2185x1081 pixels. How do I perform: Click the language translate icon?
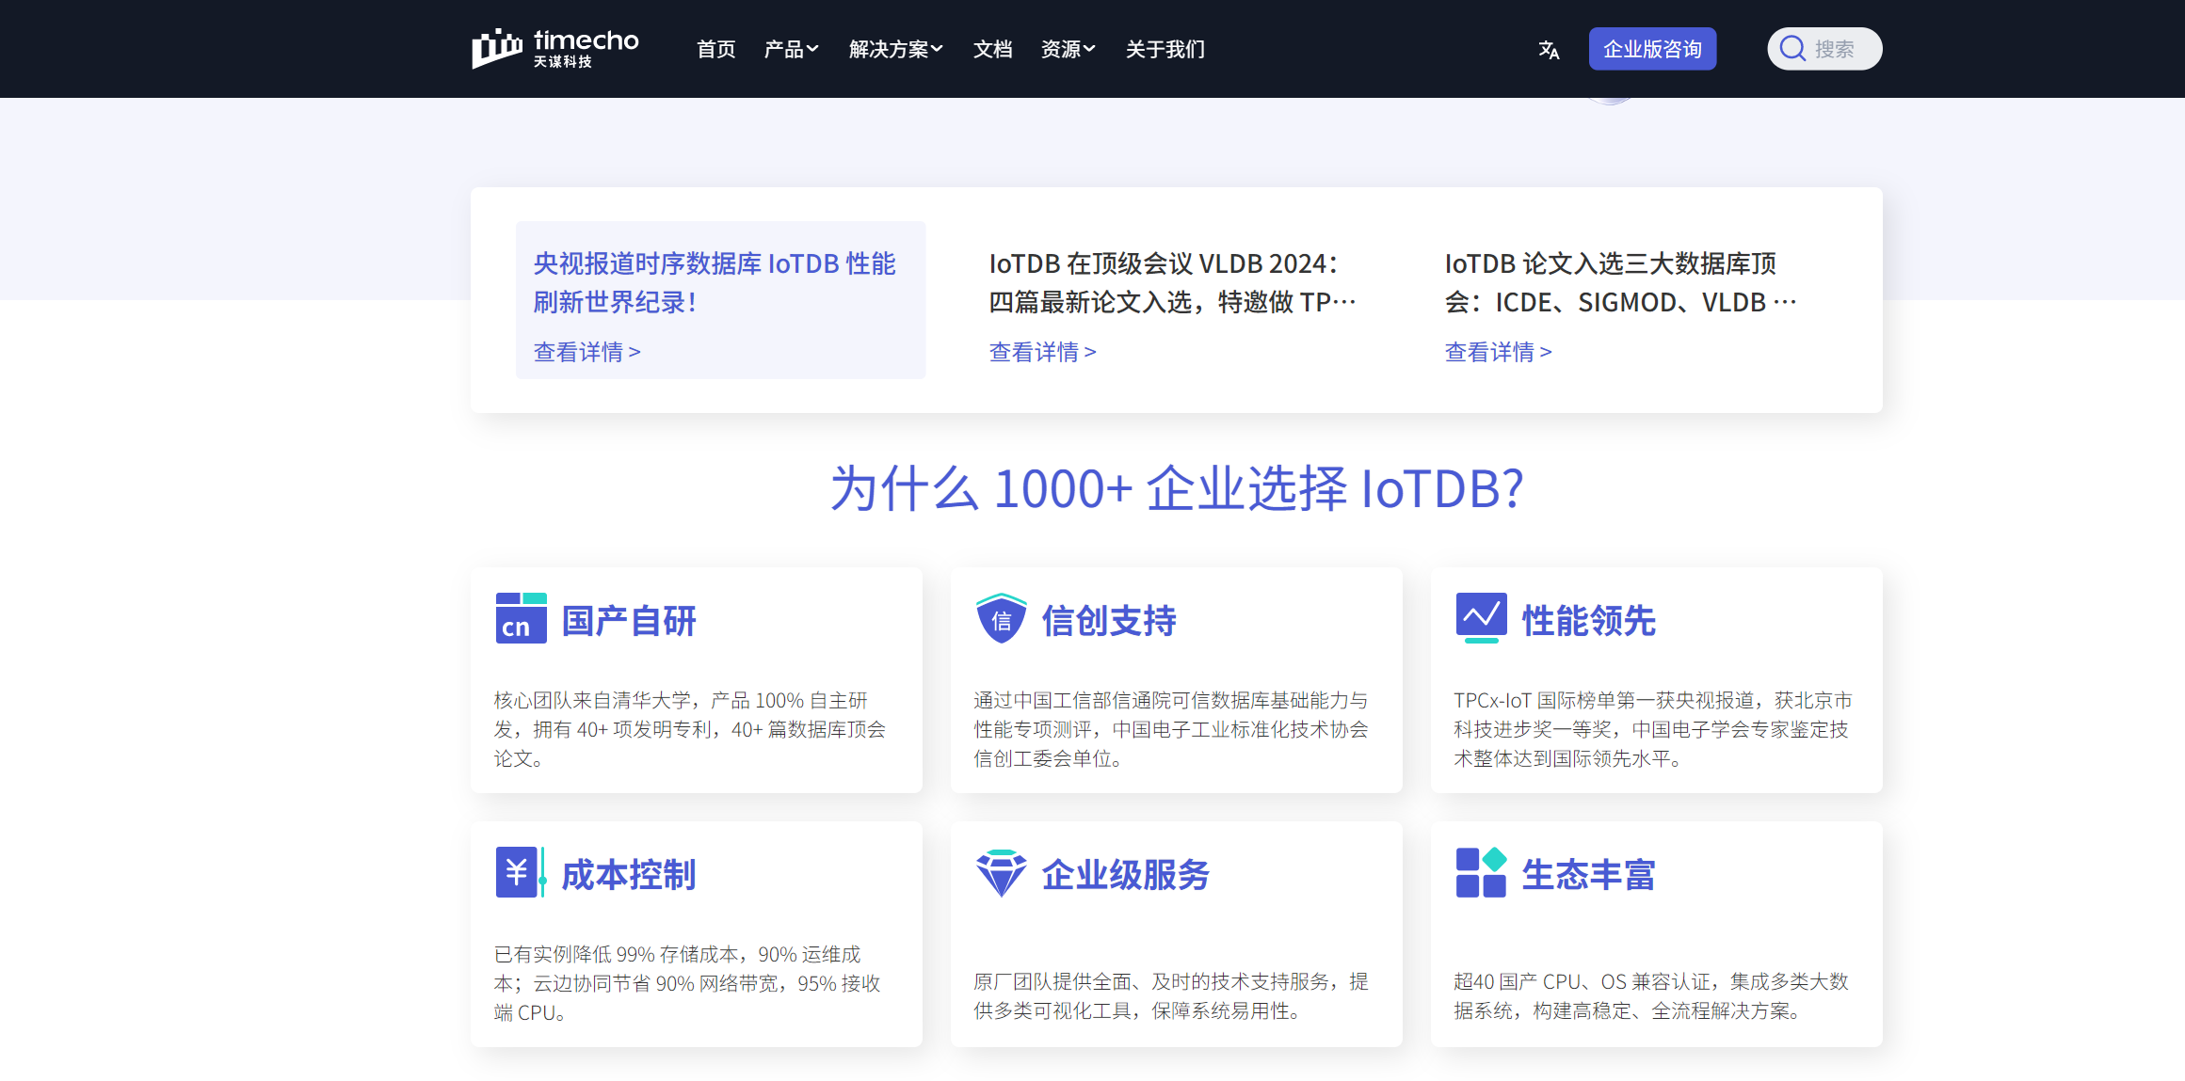pyautogui.click(x=1549, y=50)
